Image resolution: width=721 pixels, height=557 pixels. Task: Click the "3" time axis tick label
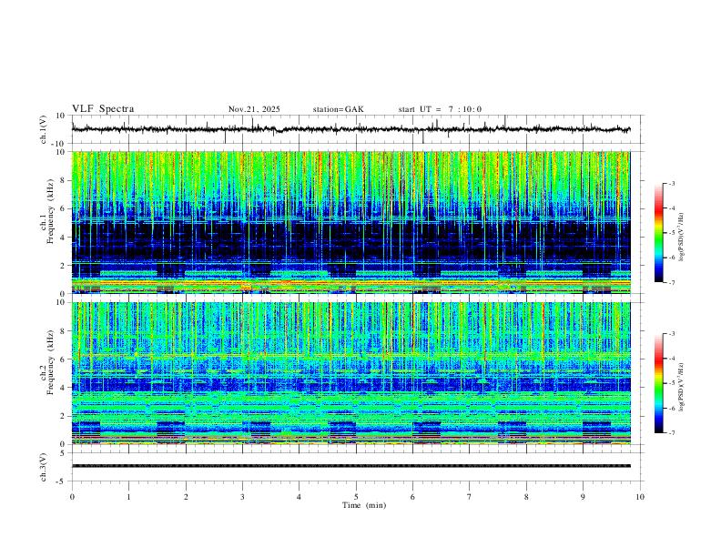tap(242, 497)
